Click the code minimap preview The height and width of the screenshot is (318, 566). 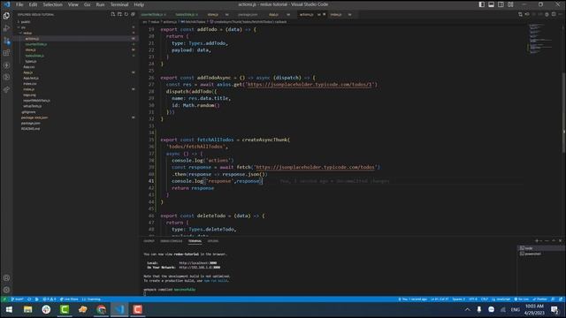click(x=540, y=39)
